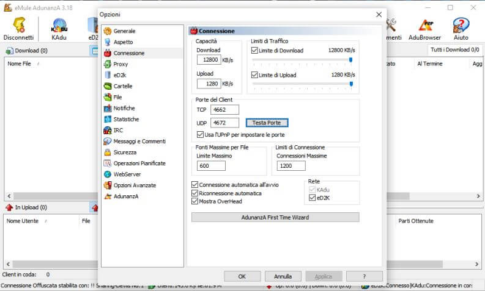Open the Sicurezza options page
485x291 pixels.
click(x=125, y=152)
